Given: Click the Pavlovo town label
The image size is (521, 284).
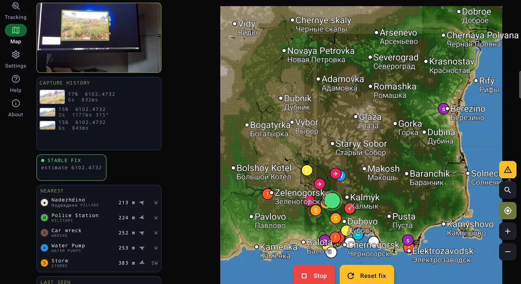Looking at the screenshot, I should [x=270, y=217].
